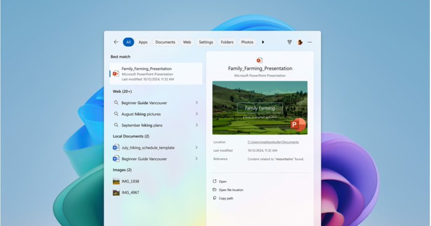431x226 pixels.
Task: Click IMG_4967 thumbnail
Action: [116, 193]
